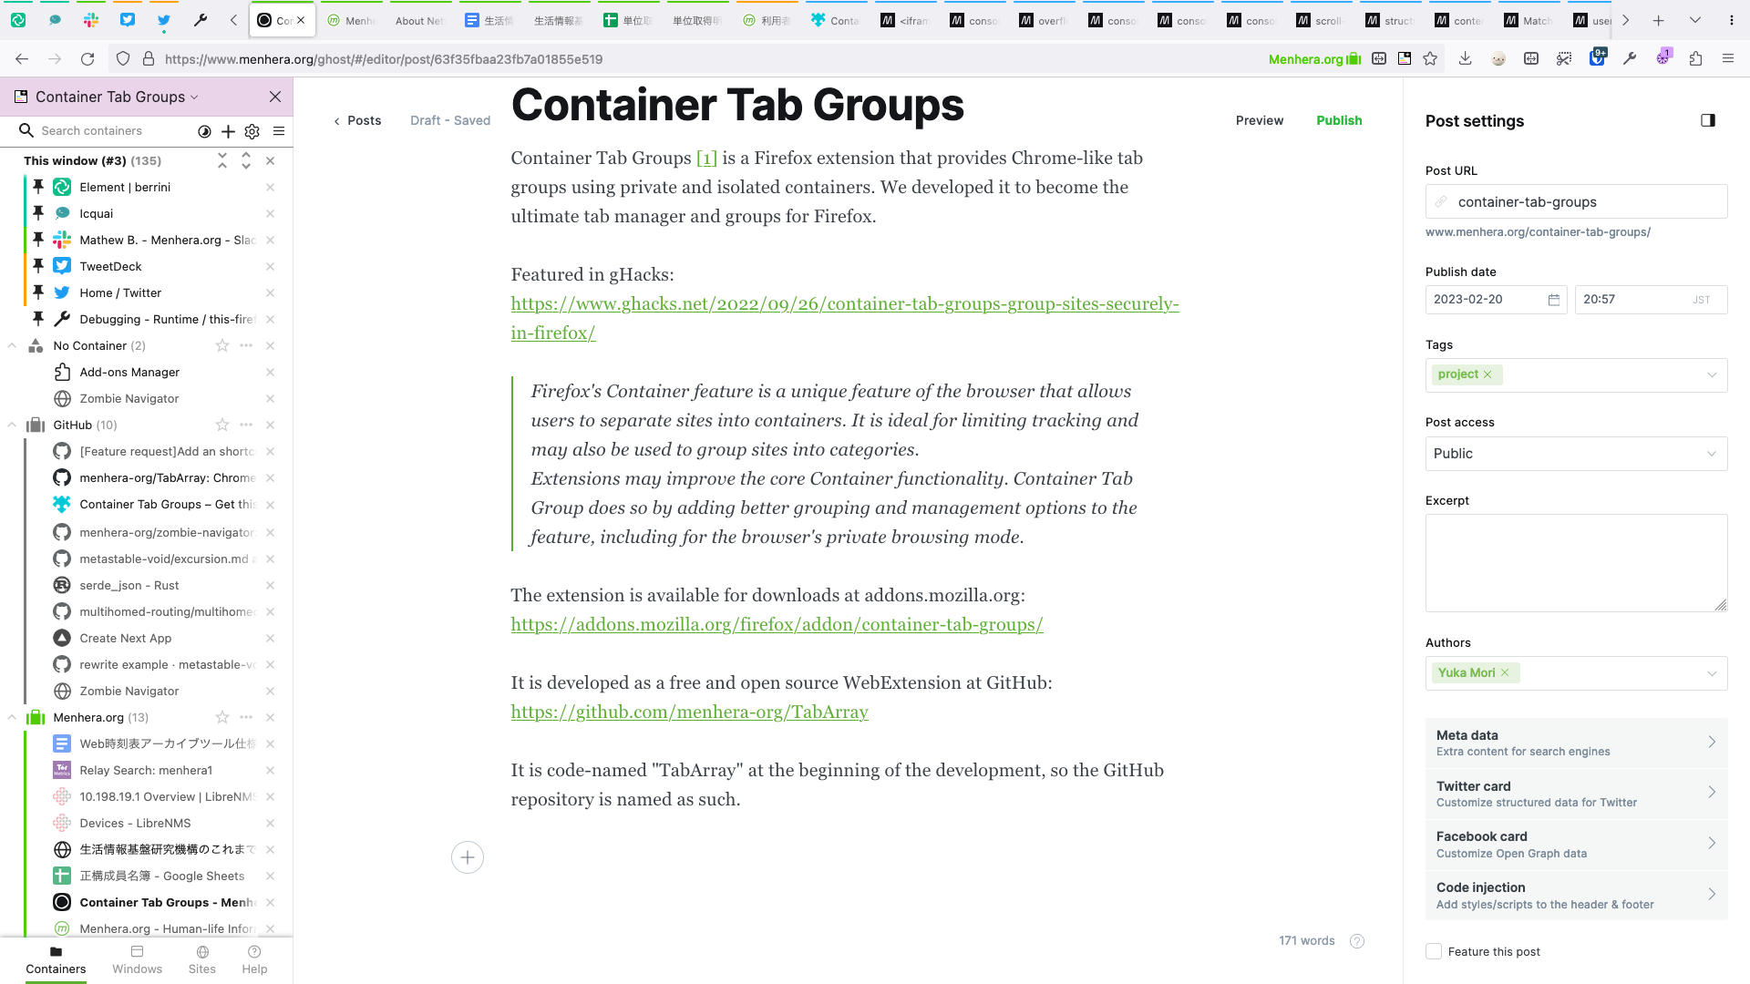Open the Authors dropdown
Image resolution: width=1750 pixels, height=984 pixels.
pos(1711,674)
